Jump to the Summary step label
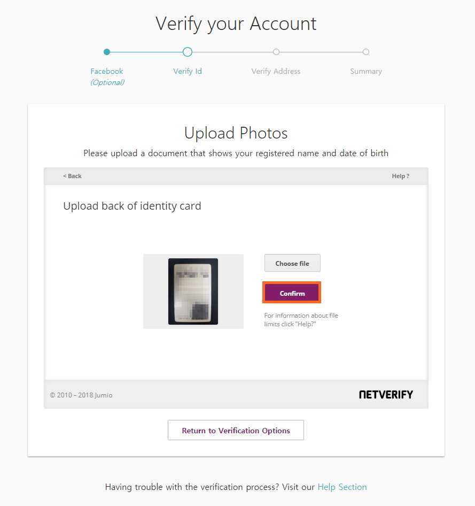 tap(366, 71)
